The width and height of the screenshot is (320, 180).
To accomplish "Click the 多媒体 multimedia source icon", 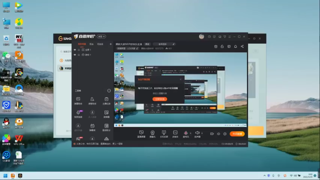I will [175, 134].
